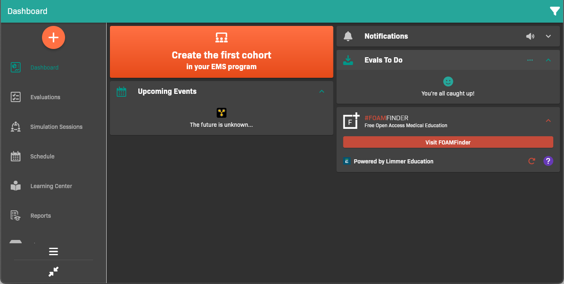The height and width of the screenshot is (284, 564).
Task: Open Evals To Do more options
Action: click(x=530, y=60)
